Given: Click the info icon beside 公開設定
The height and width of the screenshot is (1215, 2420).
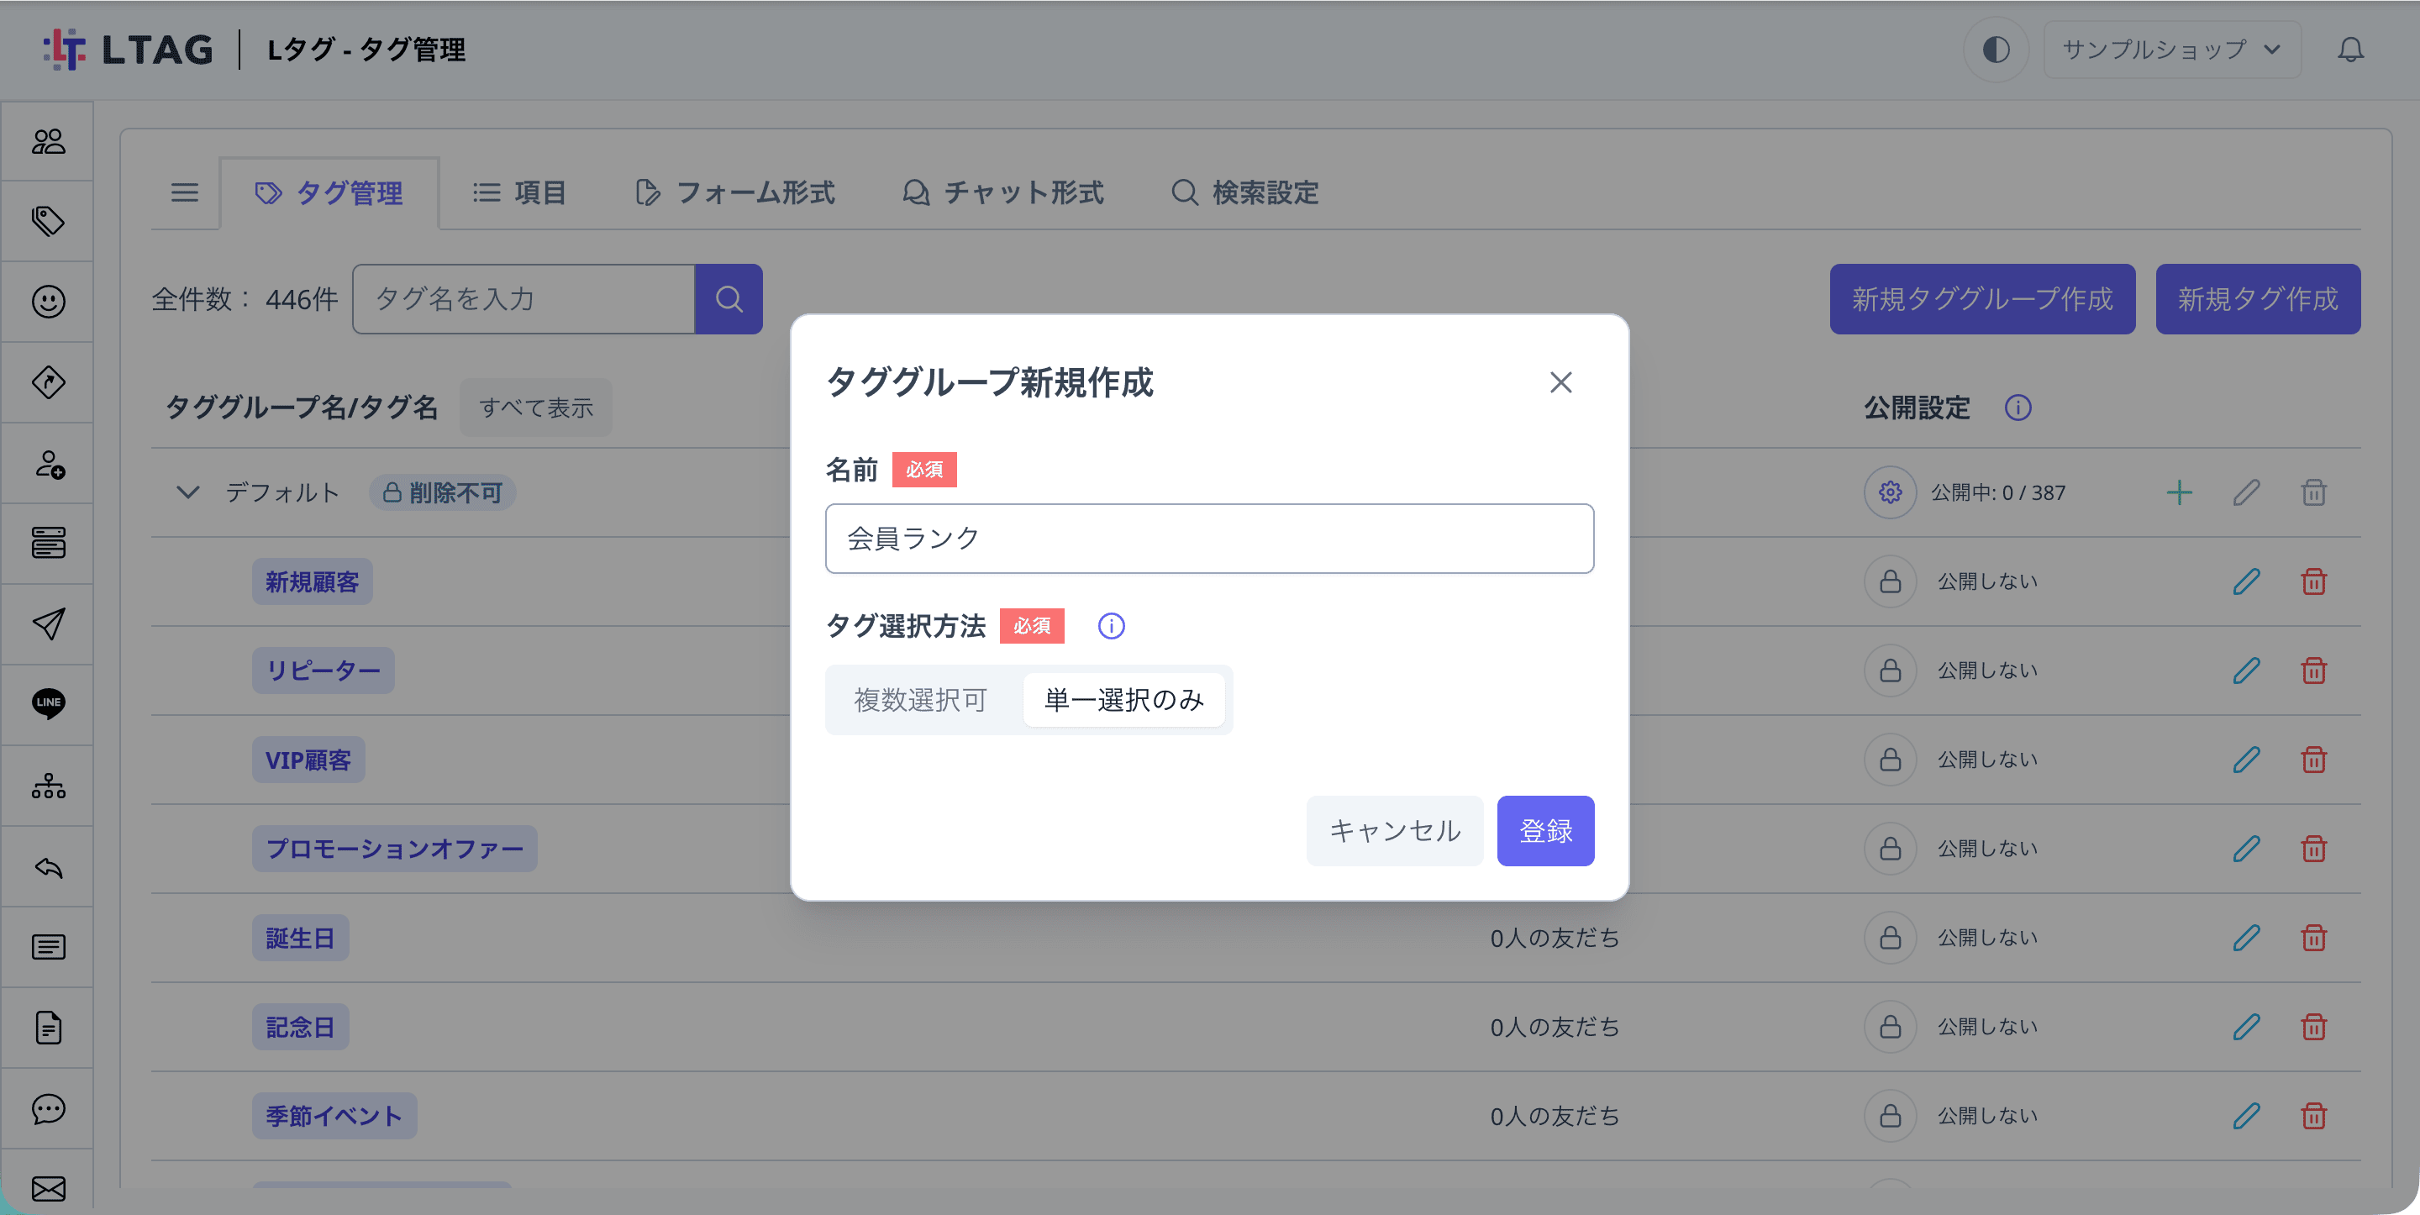Looking at the screenshot, I should click(2017, 408).
